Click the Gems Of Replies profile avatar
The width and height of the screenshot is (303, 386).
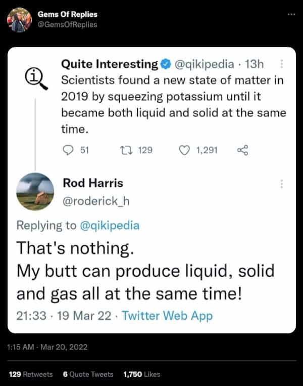pyautogui.click(x=20, y=20)
